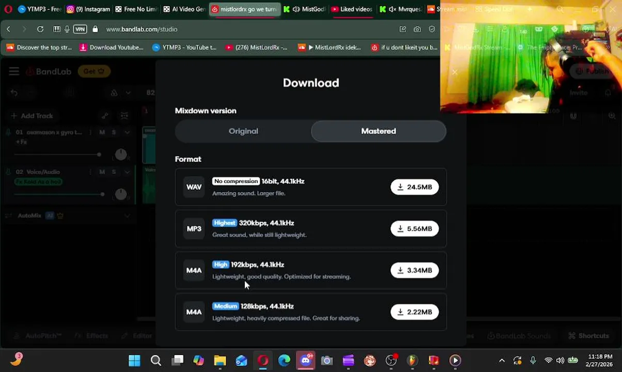Viewport: 622px width, 372px height.
Task: Click the padlock site info icon
Action: point(95,29)
